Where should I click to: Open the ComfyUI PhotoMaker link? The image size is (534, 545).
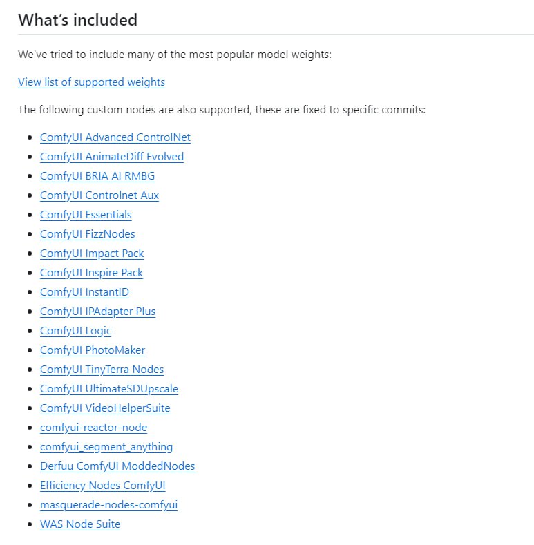[93, 350]
